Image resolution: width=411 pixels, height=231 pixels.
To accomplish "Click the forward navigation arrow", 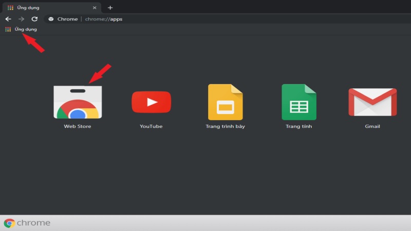I will point(21,19).
